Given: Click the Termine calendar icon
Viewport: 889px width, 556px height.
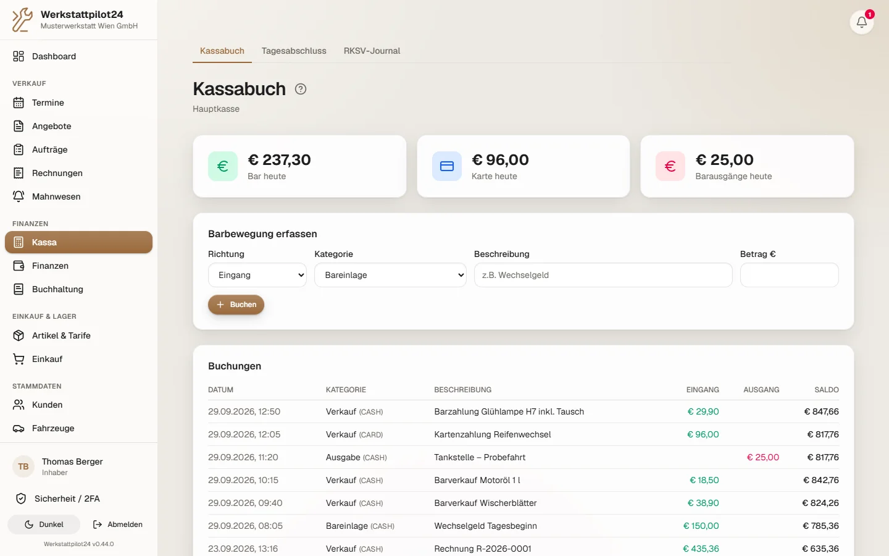Looking at the screenshot, I should tap(19, 103).
